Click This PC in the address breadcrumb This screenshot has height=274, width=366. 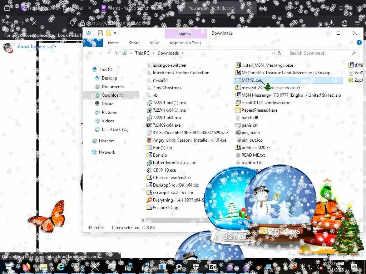(x=142, y=53)
